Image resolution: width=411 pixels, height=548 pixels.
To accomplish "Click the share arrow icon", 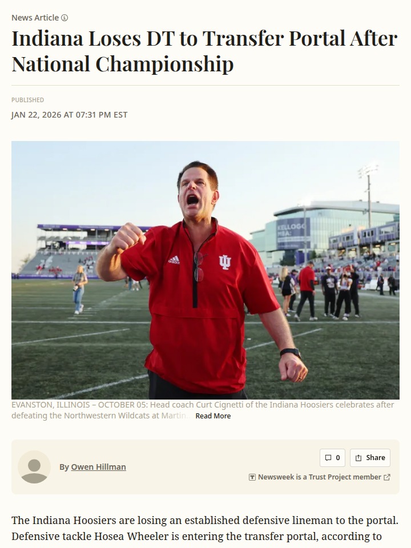I will click(358, 458).
